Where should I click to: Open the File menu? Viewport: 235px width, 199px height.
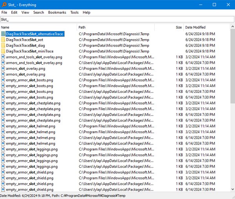tap(4, 13)
